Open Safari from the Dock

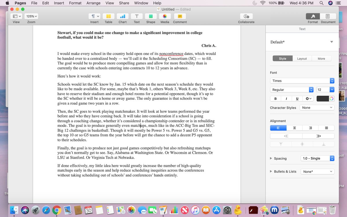coord(46,210)
